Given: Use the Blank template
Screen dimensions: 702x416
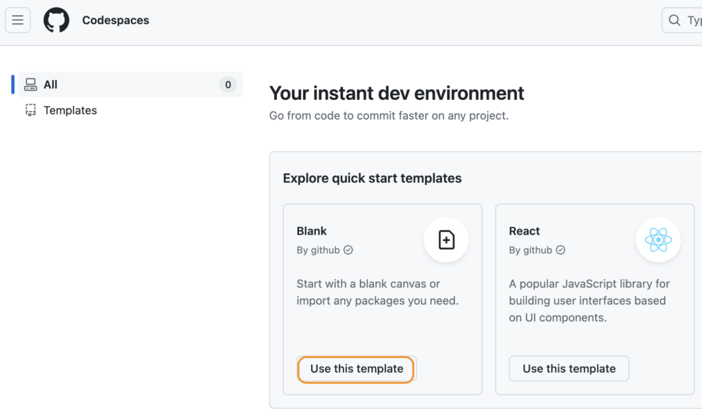Looking at the screenshot, I should pos(356,369).
